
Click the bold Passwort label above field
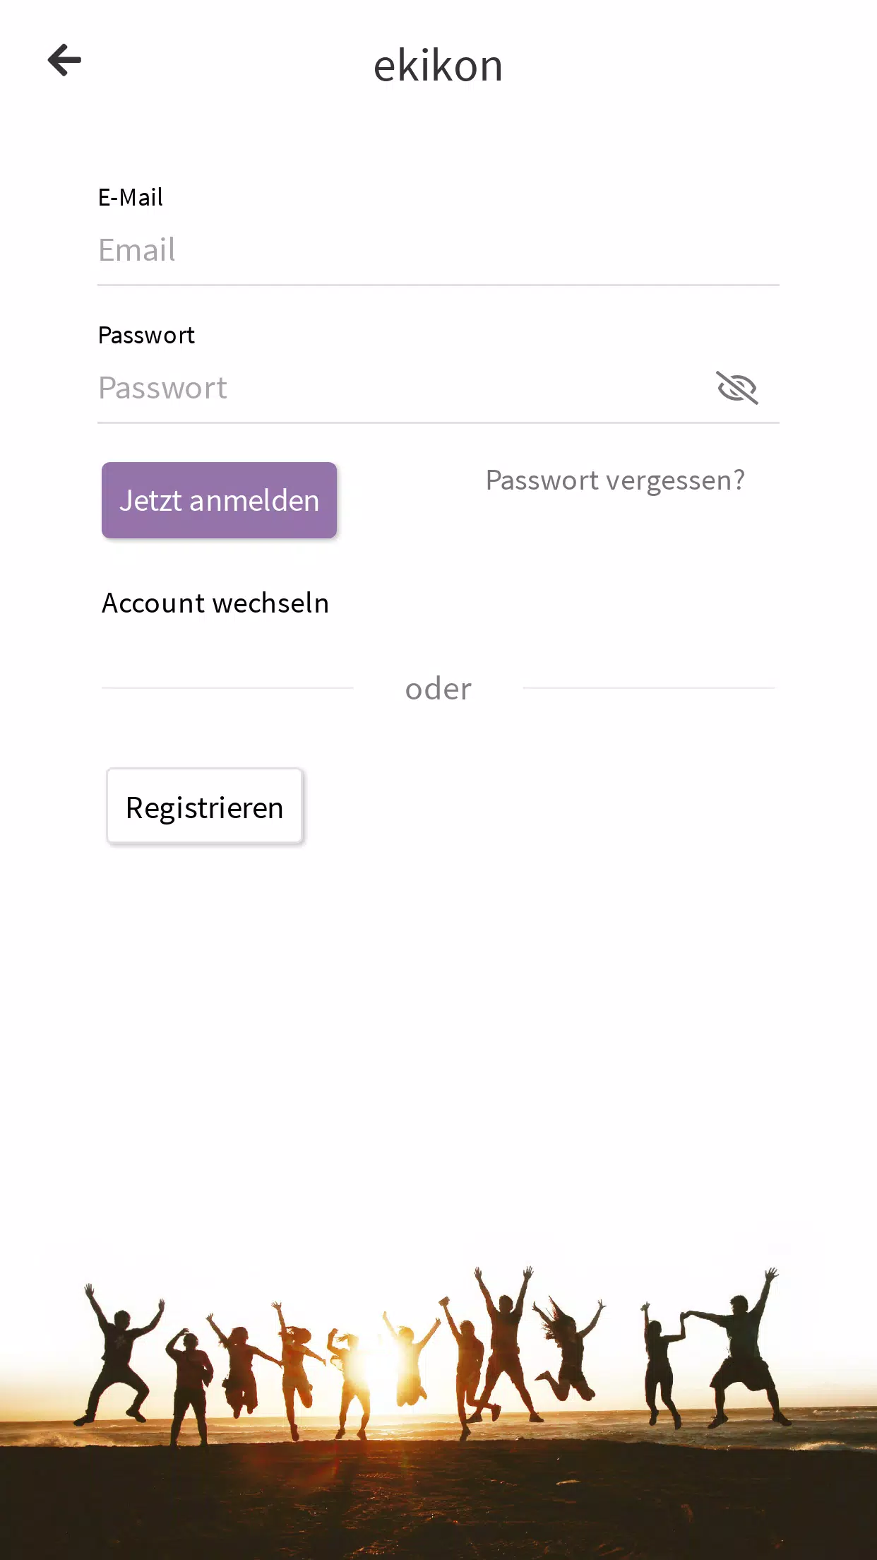tap(146, 335)
